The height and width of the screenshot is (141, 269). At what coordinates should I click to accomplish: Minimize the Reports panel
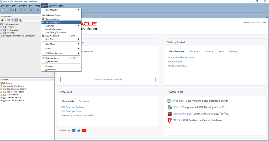[52, 79]
